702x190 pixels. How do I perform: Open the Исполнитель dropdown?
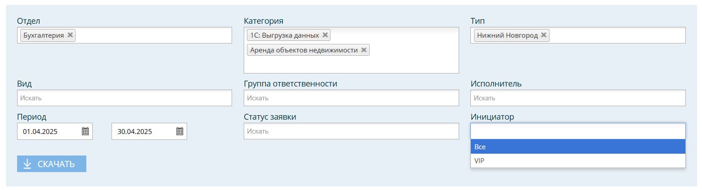click(578, 98)
